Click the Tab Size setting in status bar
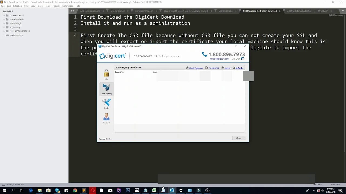 [x=318, y=185]
